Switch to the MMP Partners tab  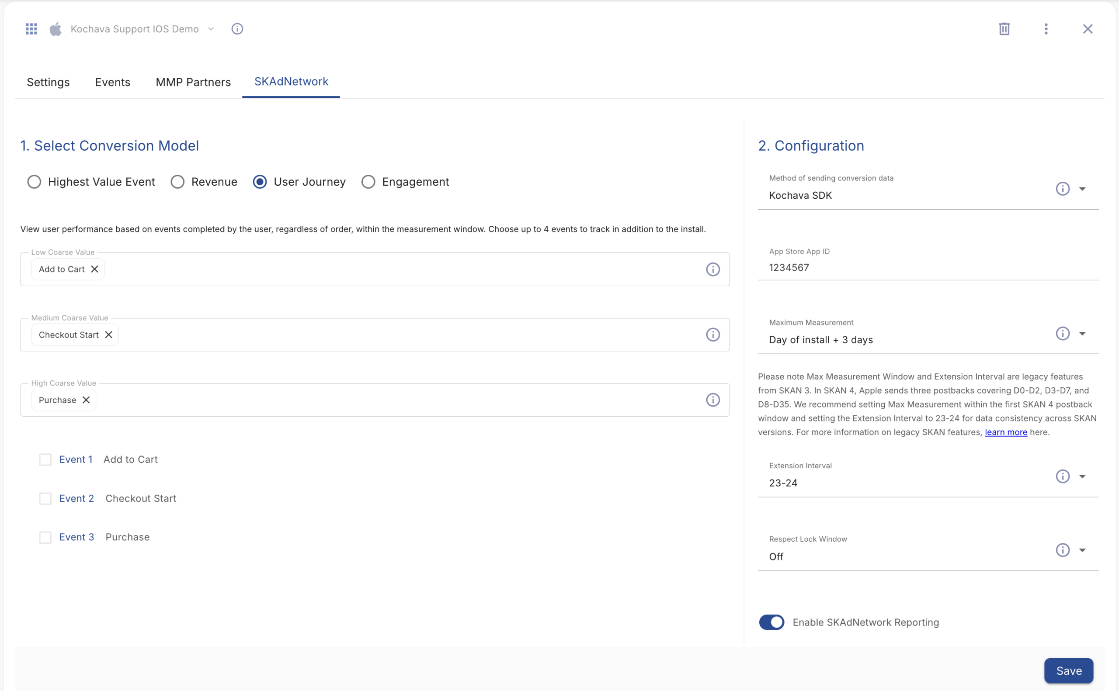(x=193, y=82)
